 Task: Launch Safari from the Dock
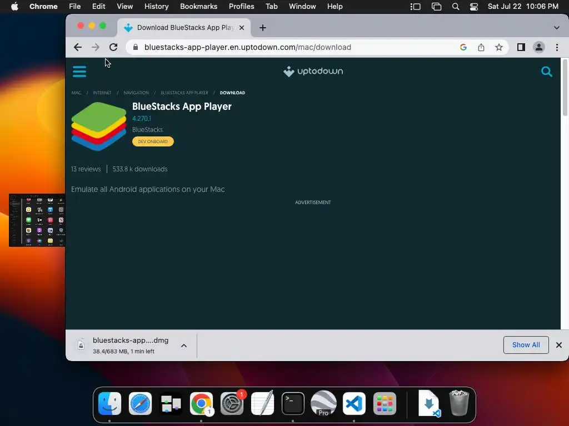(140, 404)
